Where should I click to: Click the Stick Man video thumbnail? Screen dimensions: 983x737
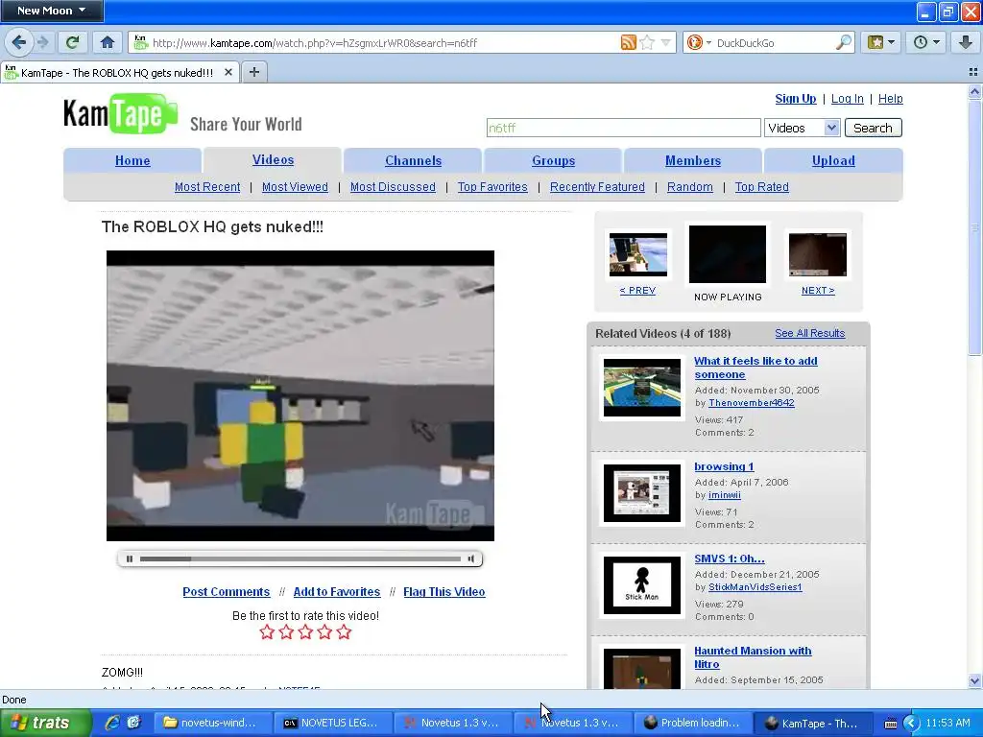pos(641,585)
